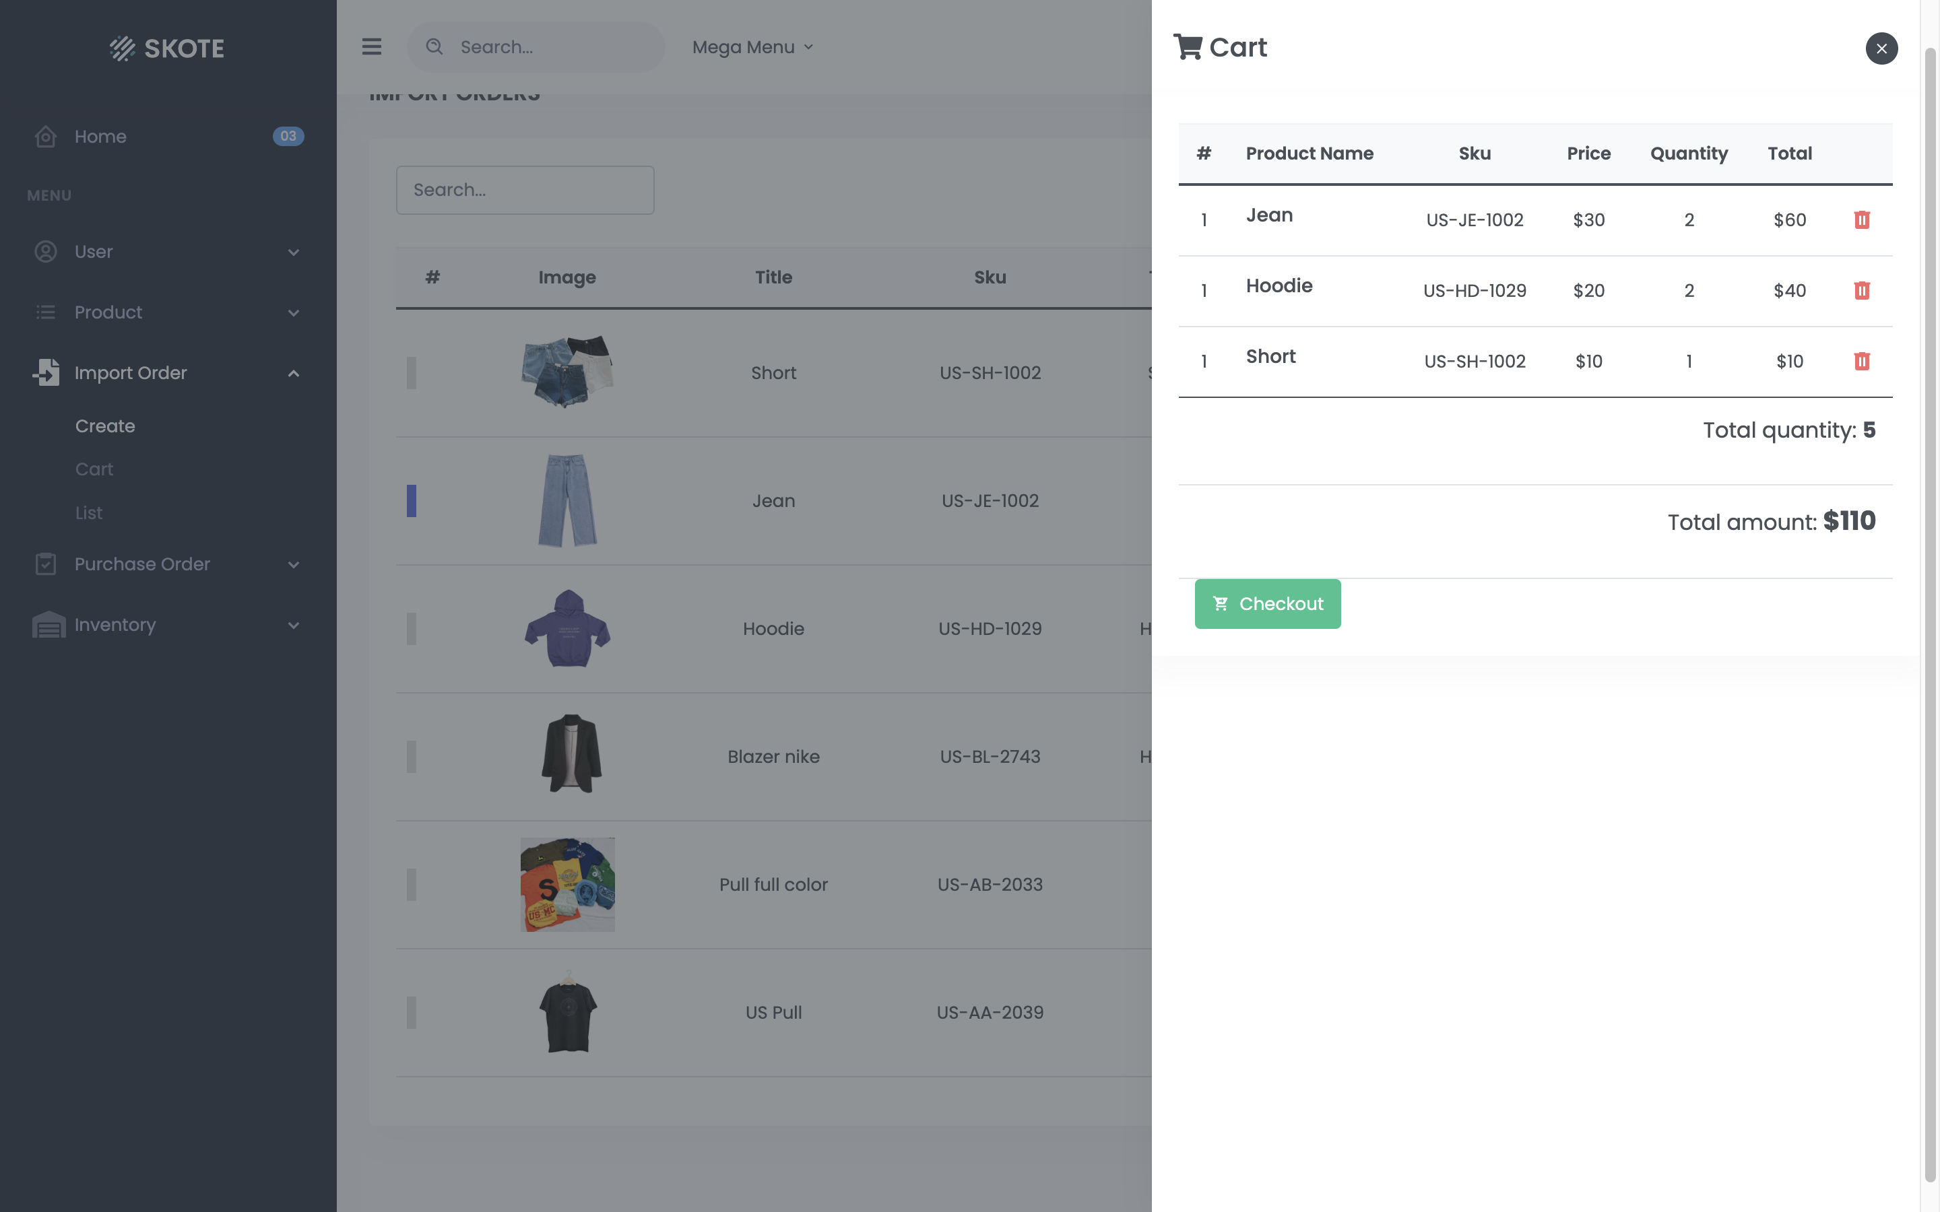Click the table search input field
The height and width of the screenshot is (1212, 1940).
(524, 190)
